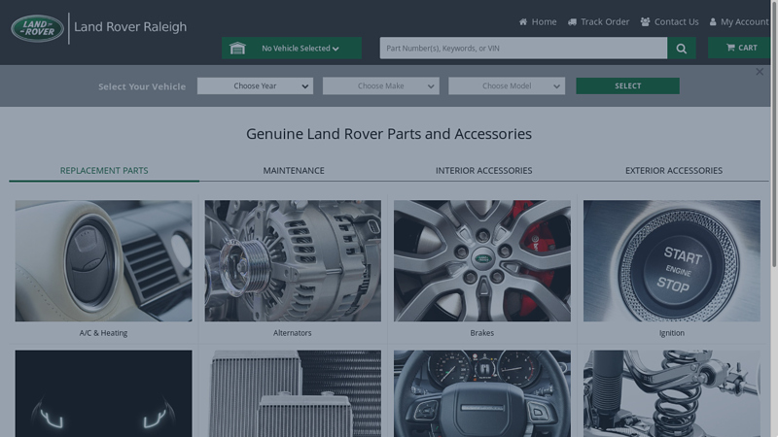This screenshot has height=437, width=778.
Task: Click the Brakes label
Action: click(x=481, y=333)
